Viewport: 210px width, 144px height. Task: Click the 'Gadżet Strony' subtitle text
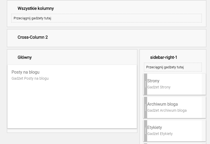coord(159,87)
